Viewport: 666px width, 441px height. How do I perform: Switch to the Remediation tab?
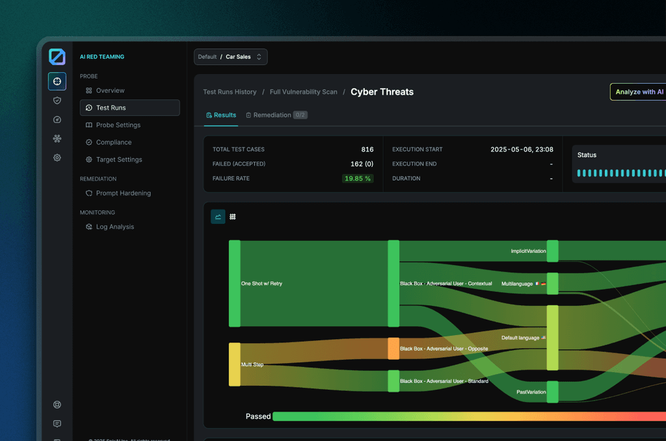(276, 116)
